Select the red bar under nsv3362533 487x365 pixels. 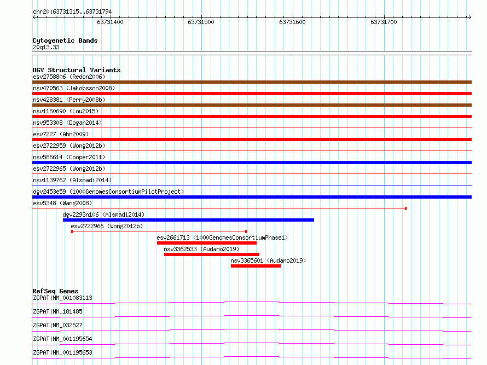(212, 254)
